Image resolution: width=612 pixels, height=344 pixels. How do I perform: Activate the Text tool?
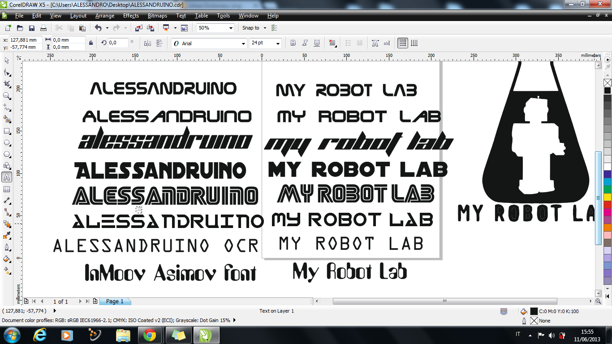[7, 177]
